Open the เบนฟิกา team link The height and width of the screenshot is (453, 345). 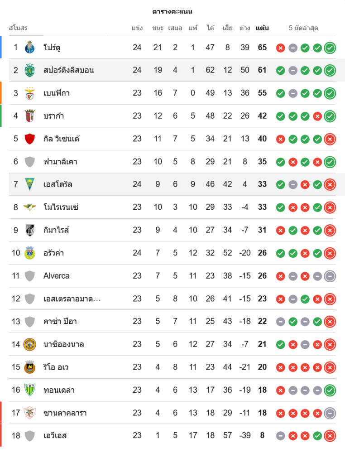click(57, 93)
